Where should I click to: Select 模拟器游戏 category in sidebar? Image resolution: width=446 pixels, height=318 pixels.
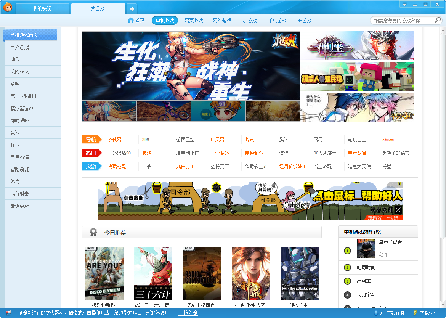tap(32, 108)
